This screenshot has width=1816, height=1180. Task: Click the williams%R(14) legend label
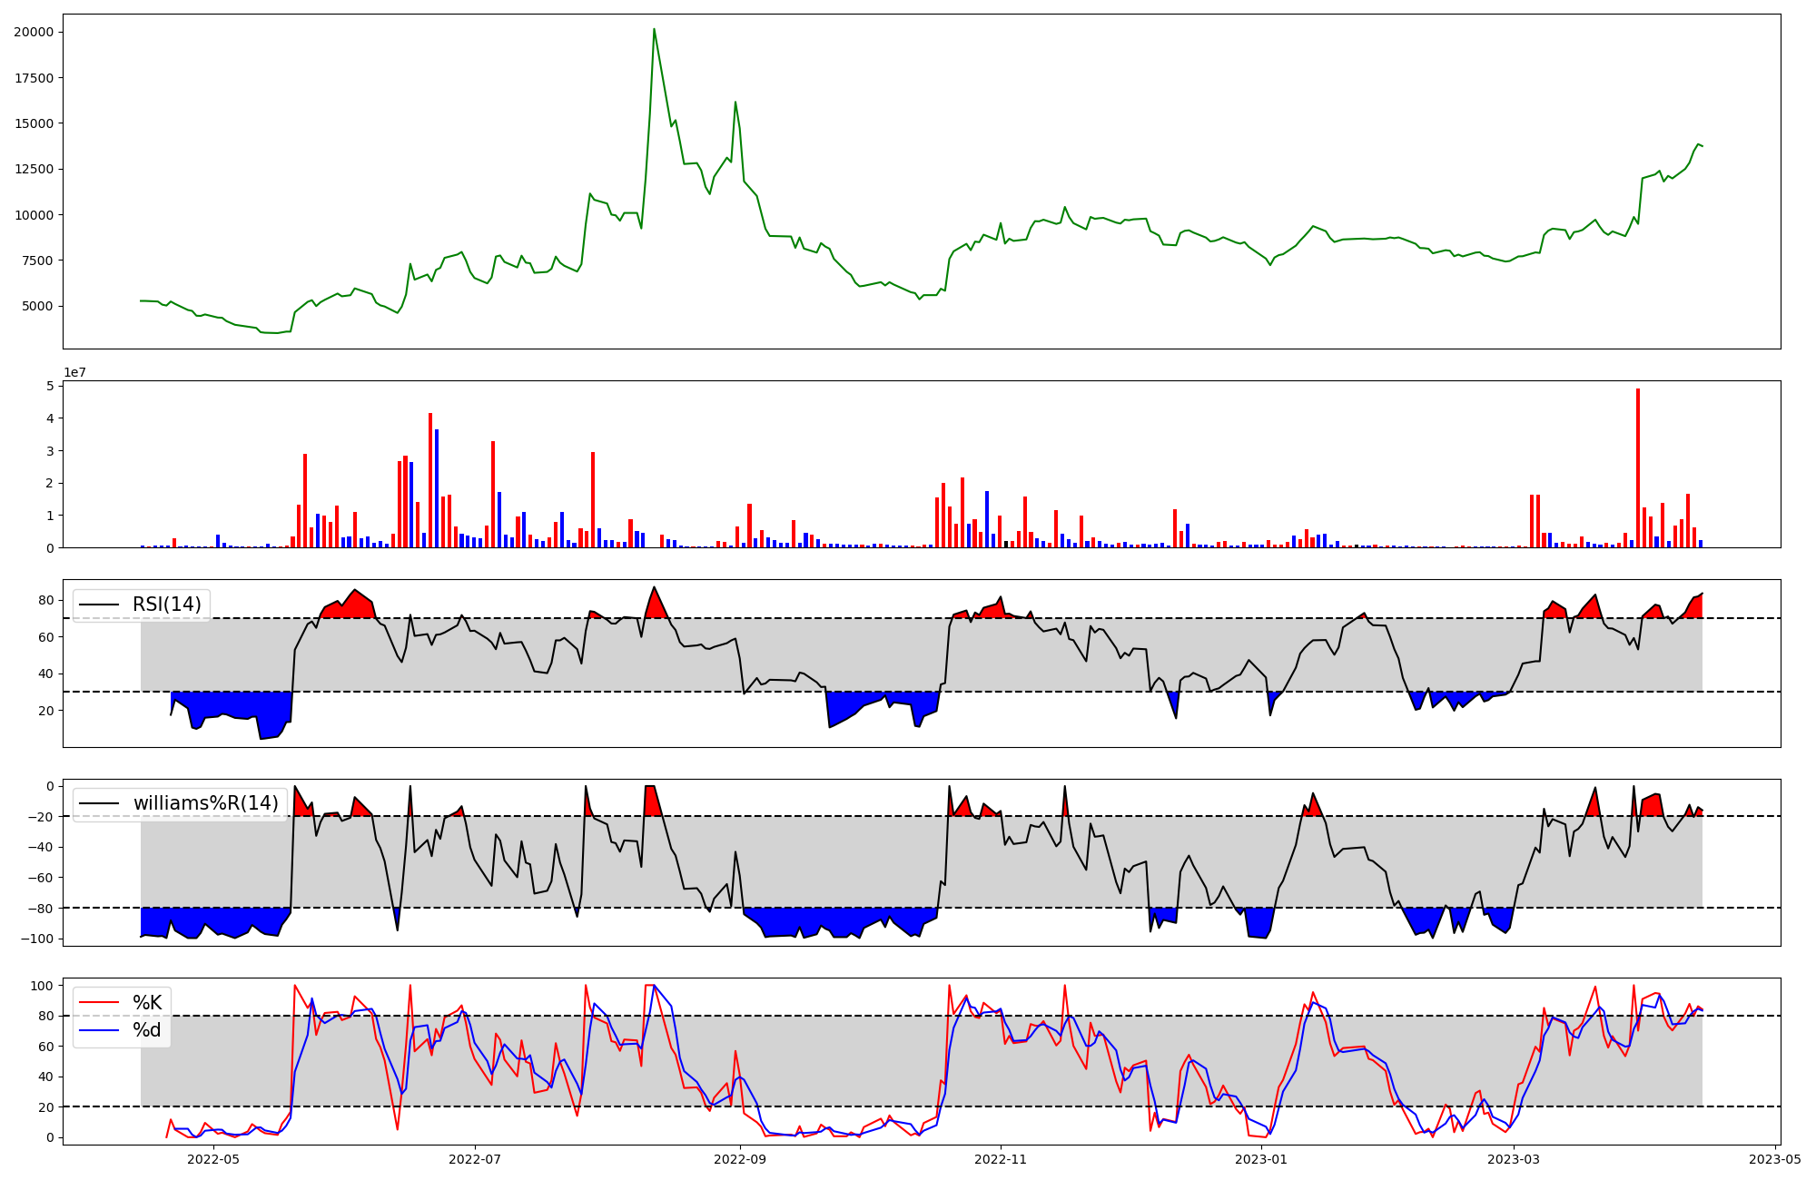[x=205, y=803]
